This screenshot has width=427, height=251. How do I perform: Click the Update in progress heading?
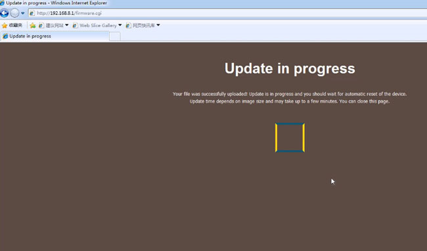click(x=290, y=68)
